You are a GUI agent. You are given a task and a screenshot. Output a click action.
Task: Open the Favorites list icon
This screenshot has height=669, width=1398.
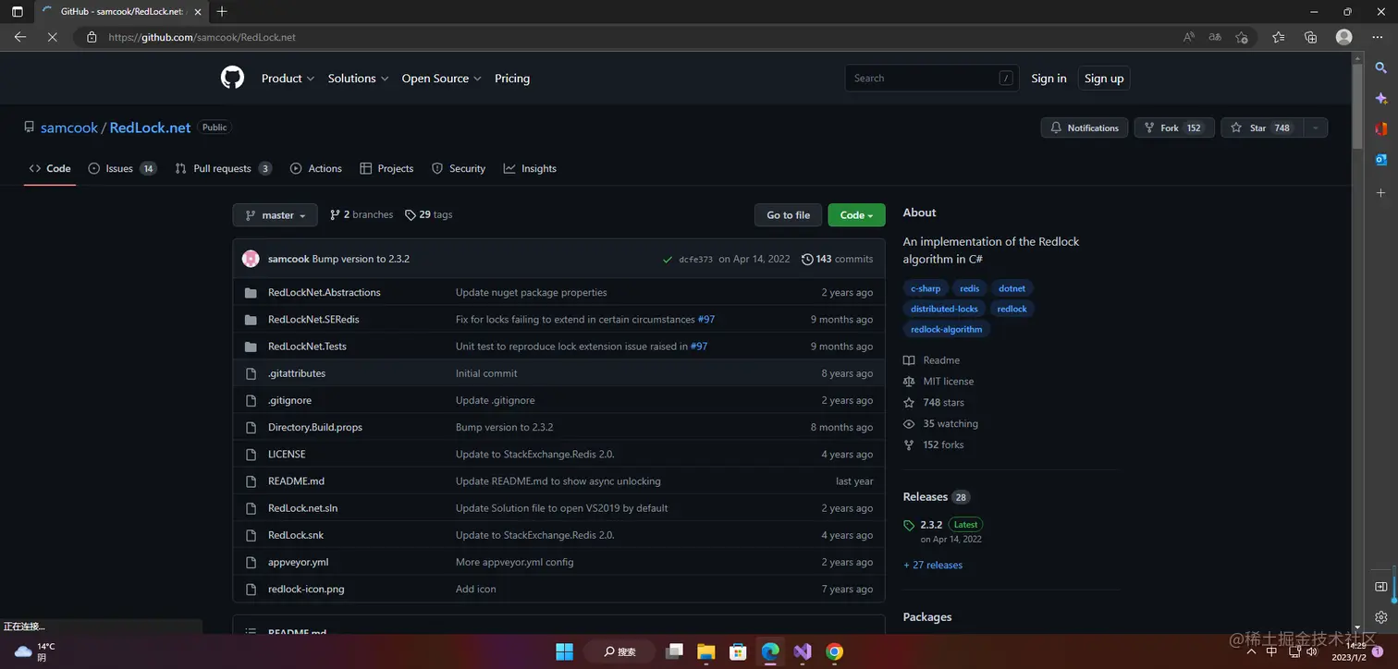[1278, 37]
